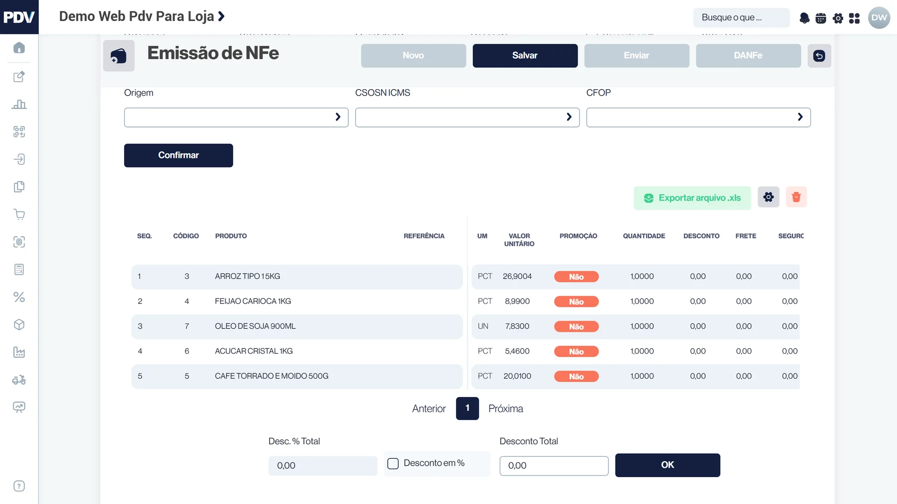This screenshot has width=897, height=504.
Task: Click the red trash delete icon
Action: click(796, 197)
